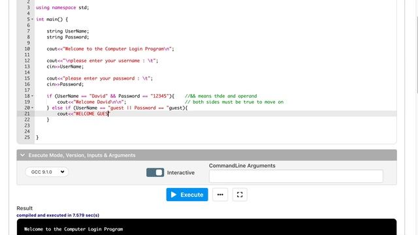Toggle the Interactive mode switch
The height and width of the screenshot is (235, 418).
[155, 172]
